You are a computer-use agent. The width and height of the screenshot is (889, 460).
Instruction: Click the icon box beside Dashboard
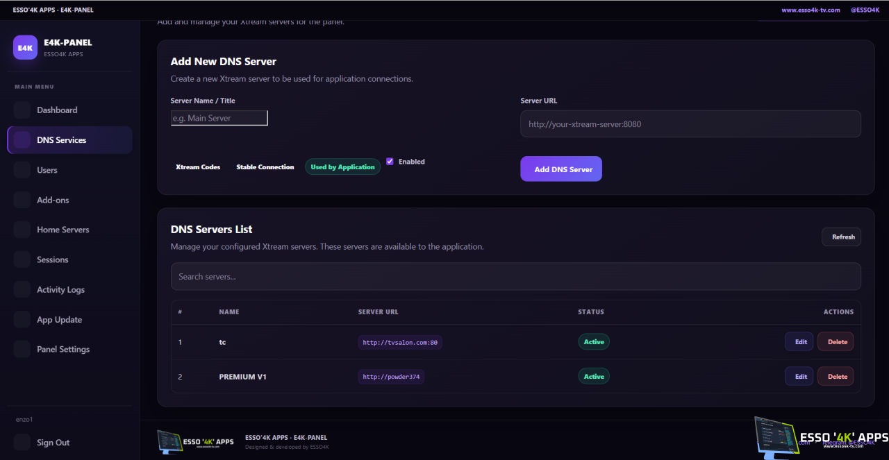click(x=22, y=110)
